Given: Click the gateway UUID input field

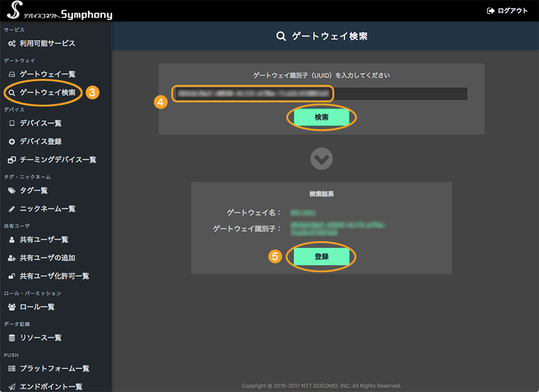Looking at the screenshot, I should point(321,93).
